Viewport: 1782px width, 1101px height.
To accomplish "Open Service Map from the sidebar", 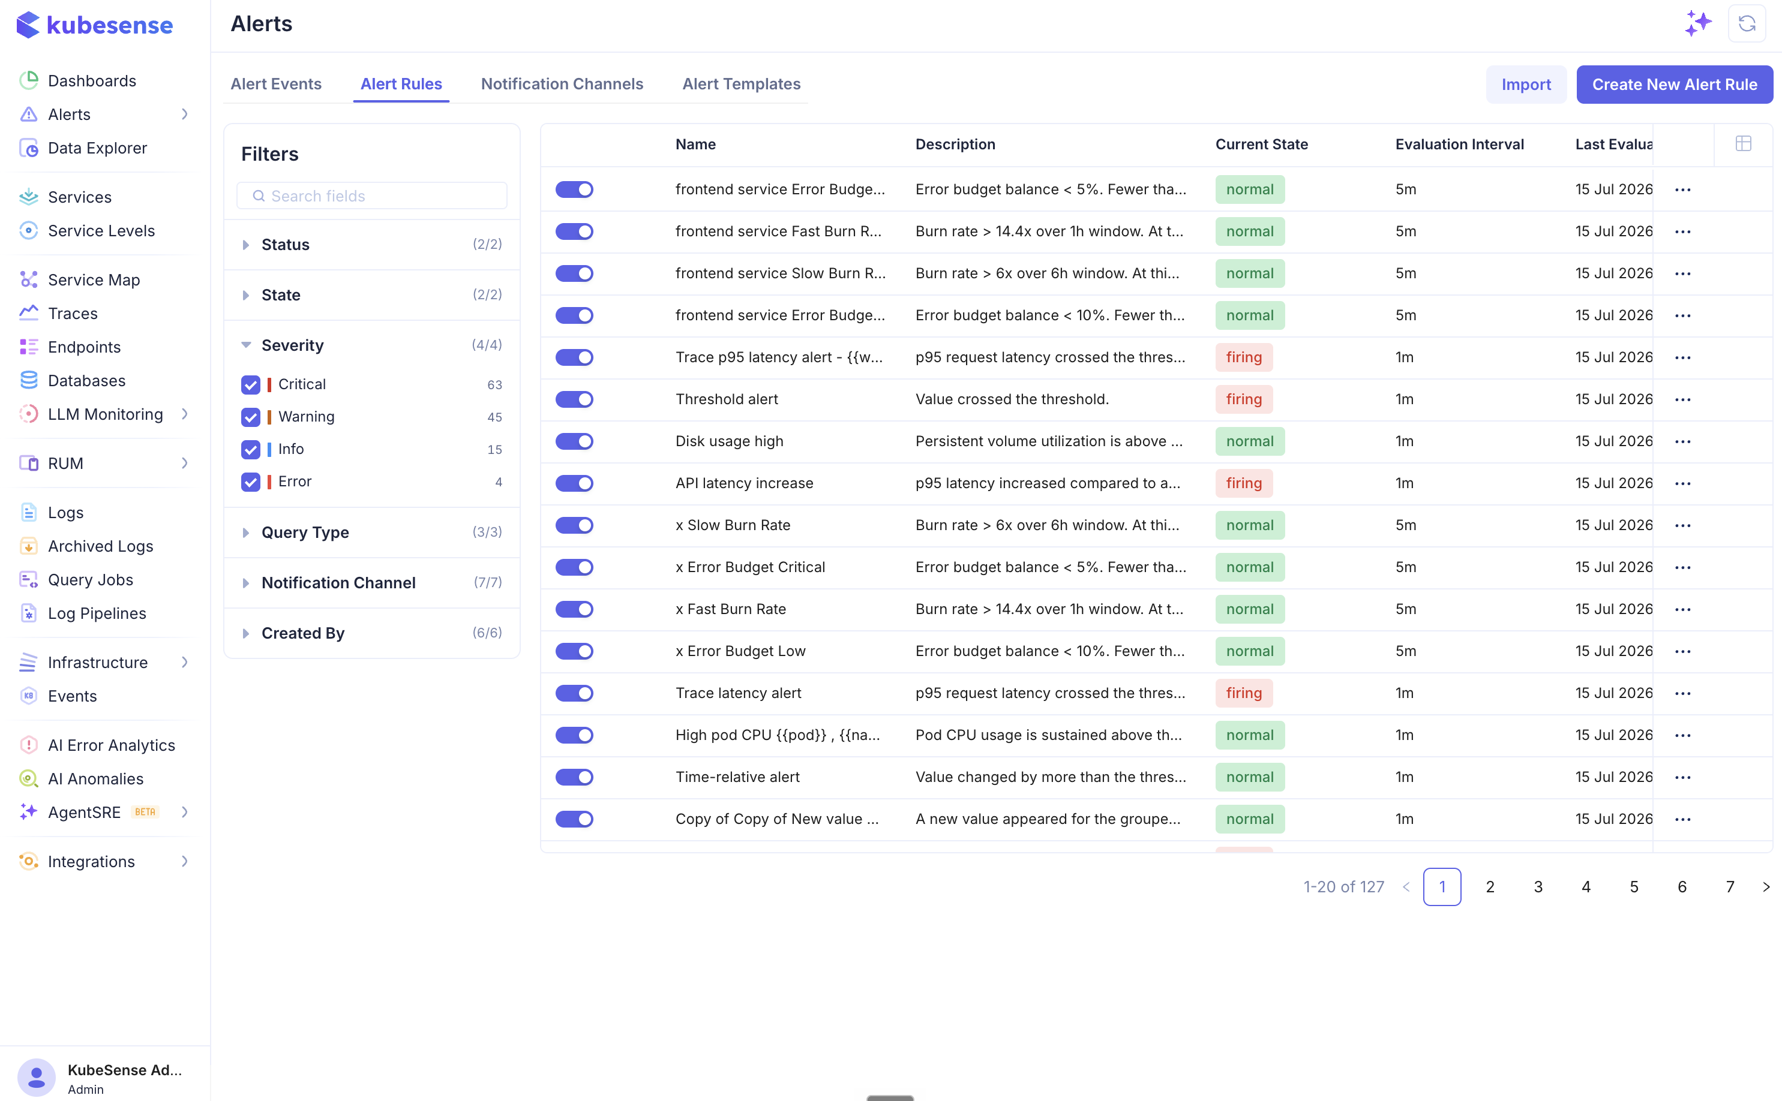I will [x=94, y=279].
